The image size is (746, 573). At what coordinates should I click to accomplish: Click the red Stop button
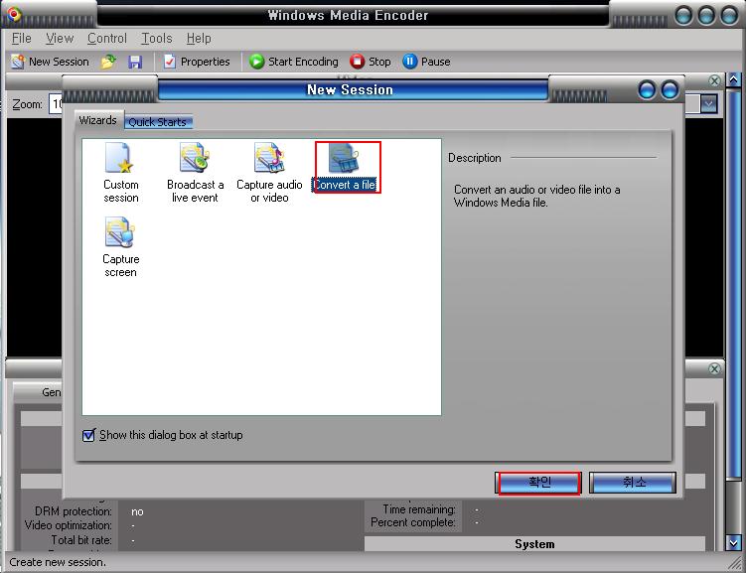point(371,62)
